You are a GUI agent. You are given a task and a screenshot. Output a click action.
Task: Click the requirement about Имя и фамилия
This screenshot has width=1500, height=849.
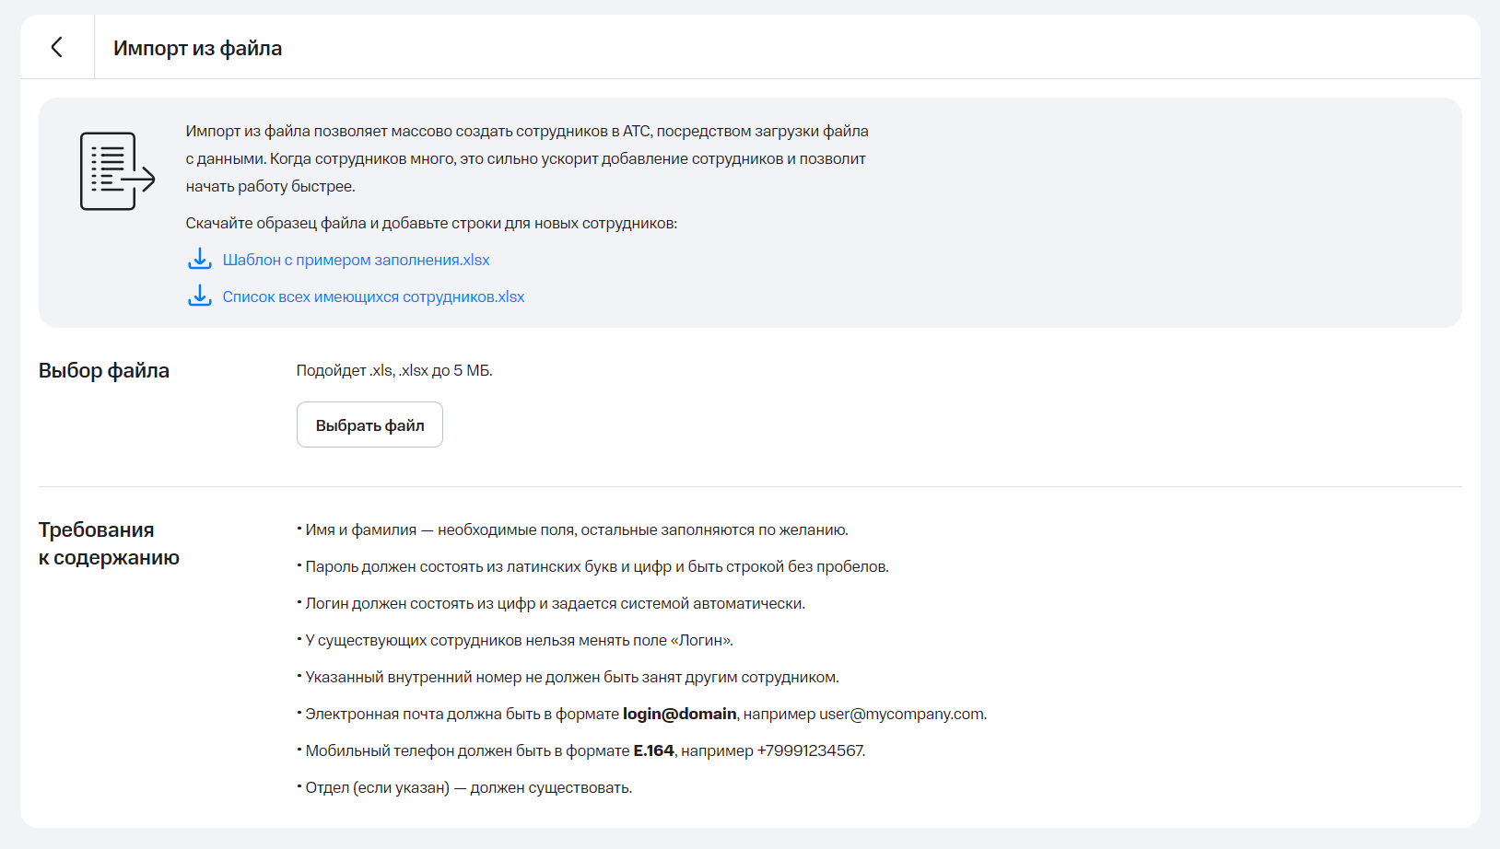(x=576, y=529)
